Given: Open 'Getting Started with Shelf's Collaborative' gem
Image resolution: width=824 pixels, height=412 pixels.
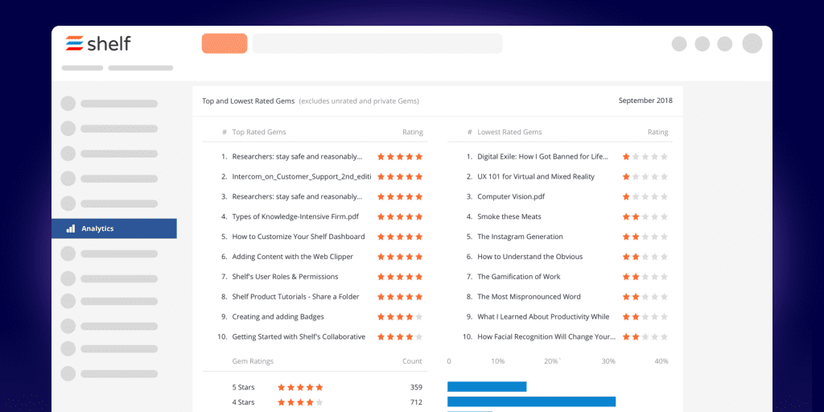Looking at the screenshot, I should click(x=299, y=337).
